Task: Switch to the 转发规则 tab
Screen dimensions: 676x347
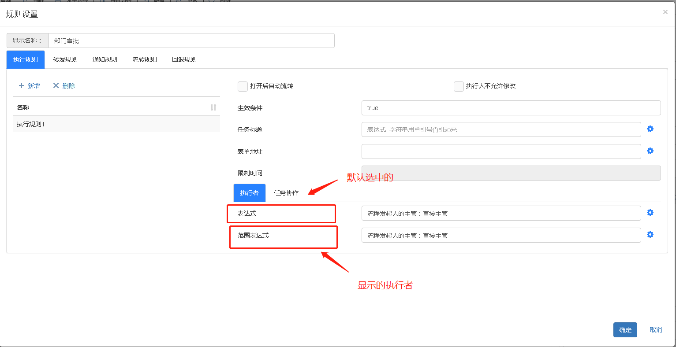Action: click(65, 59)
